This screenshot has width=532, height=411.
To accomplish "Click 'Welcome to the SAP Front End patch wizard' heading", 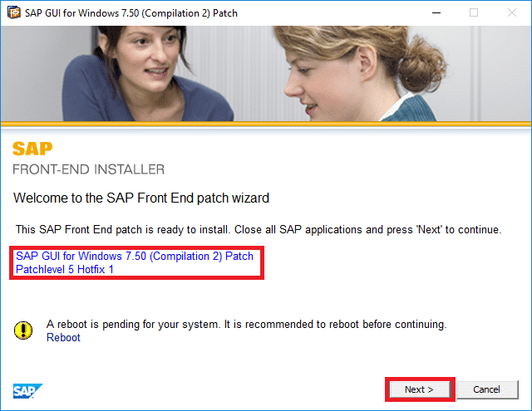I will [141, 198].
